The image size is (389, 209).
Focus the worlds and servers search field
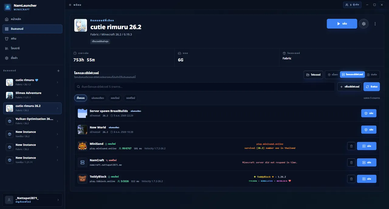205,87
